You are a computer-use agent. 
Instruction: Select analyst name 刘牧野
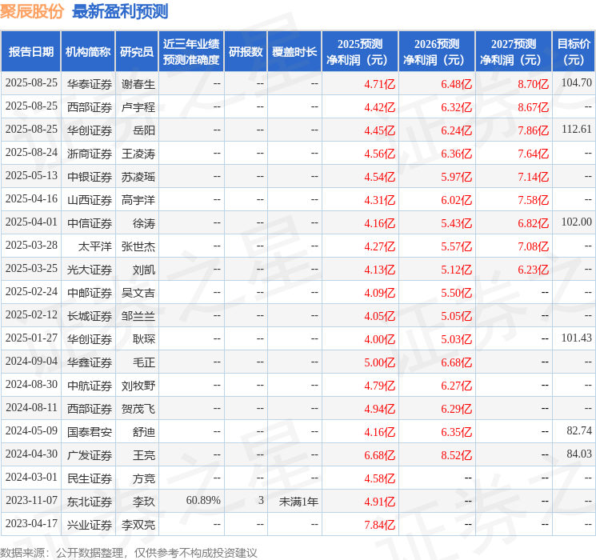[138, 386]
